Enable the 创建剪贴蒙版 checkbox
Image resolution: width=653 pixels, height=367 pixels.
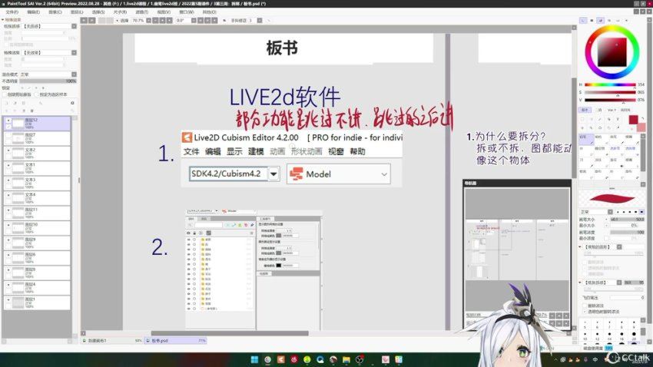click(5, 94)
